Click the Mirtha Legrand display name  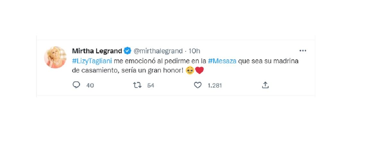coord(97,51)
